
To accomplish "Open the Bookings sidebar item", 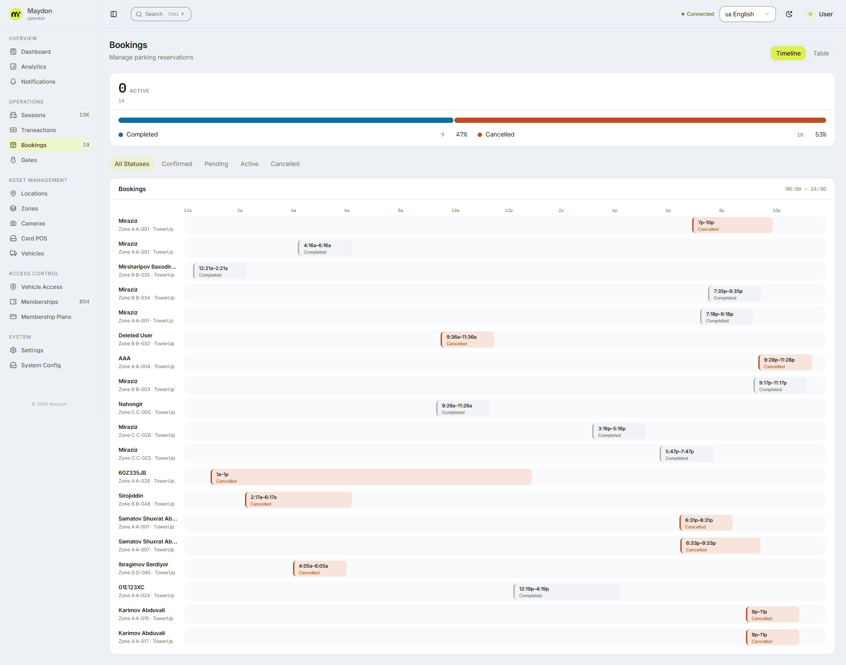I will [49, 145].
